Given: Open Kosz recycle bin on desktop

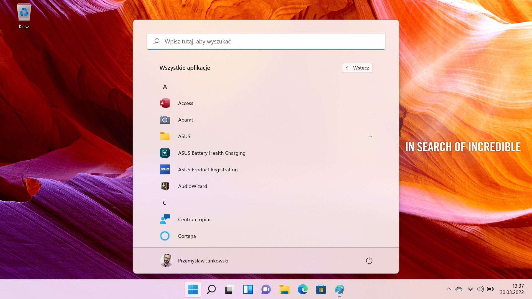Looking at the screenshot, I should pos(24,16).
